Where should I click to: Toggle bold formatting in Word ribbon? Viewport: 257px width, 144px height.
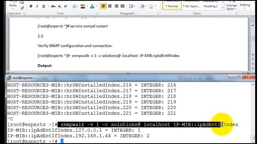point(31,6)
